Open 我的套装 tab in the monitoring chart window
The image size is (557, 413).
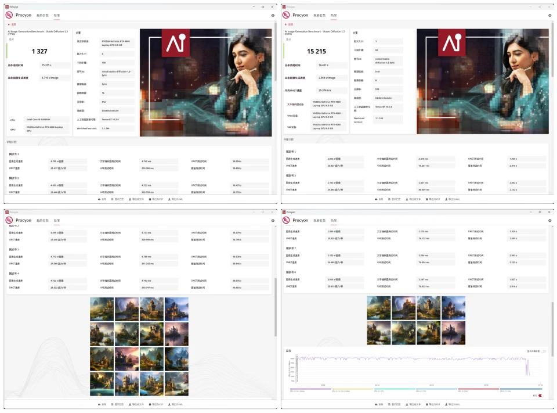(319, 221)
